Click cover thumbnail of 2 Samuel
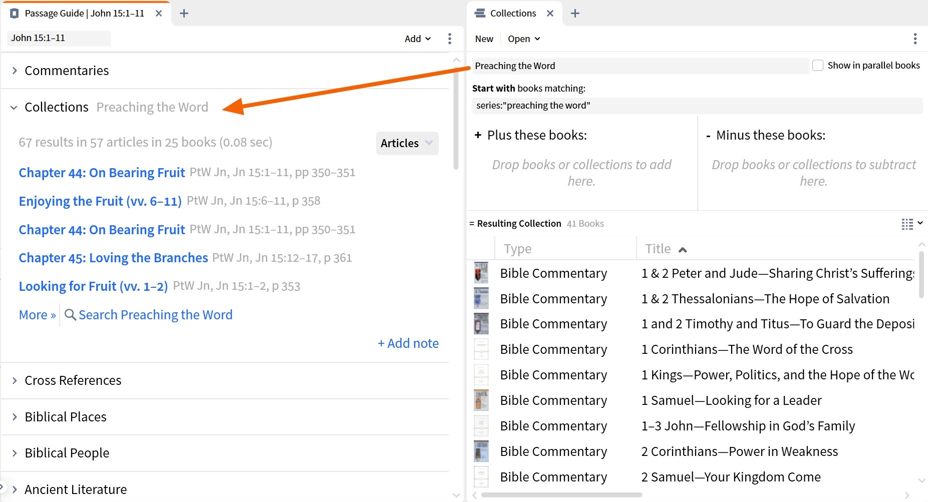This screenshot has width=928, height=502. [x=481, y=477]
